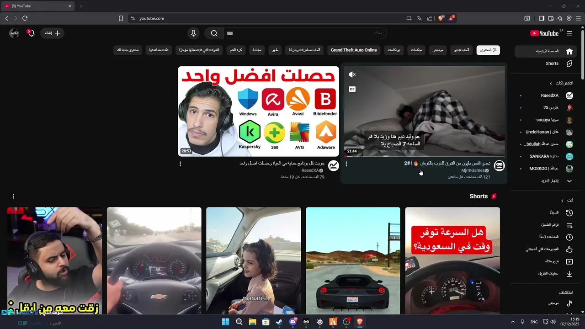Unmute the previewing video speaker icon
The image size is (585, 329).
pyautogui.click(x=352, y=74)
